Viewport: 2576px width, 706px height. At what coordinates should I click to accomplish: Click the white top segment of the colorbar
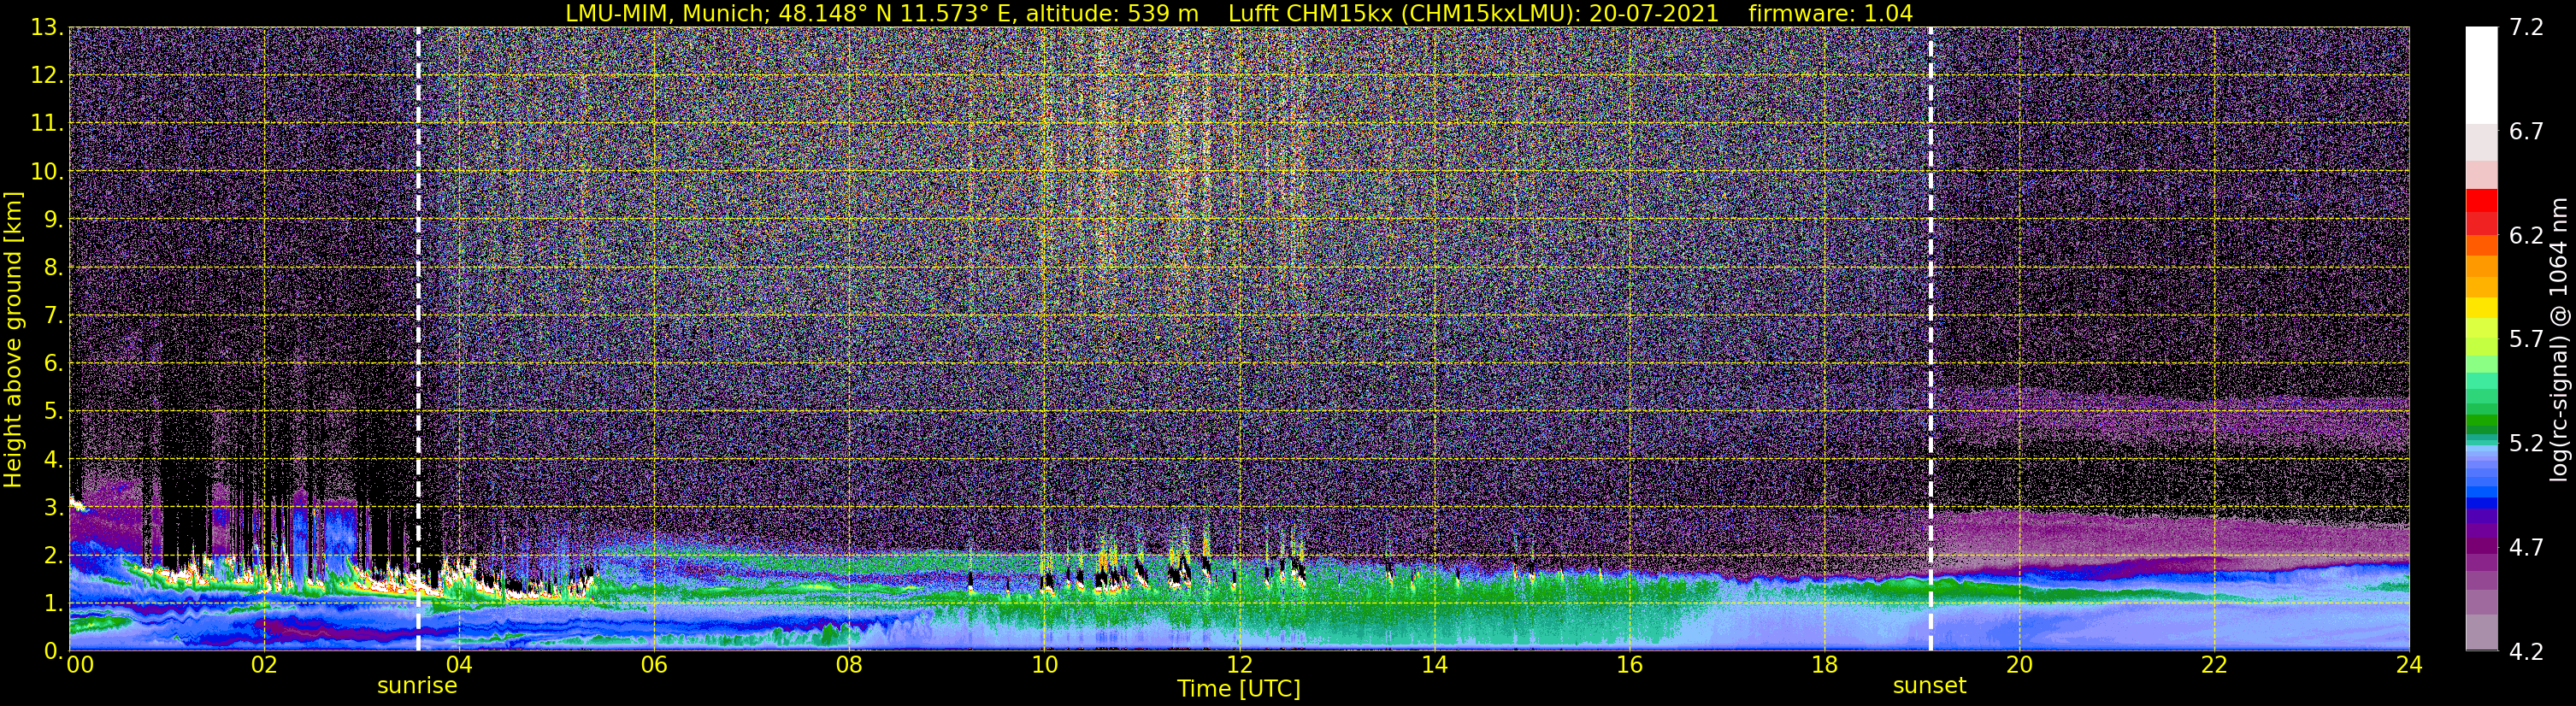coord(2481,75)
